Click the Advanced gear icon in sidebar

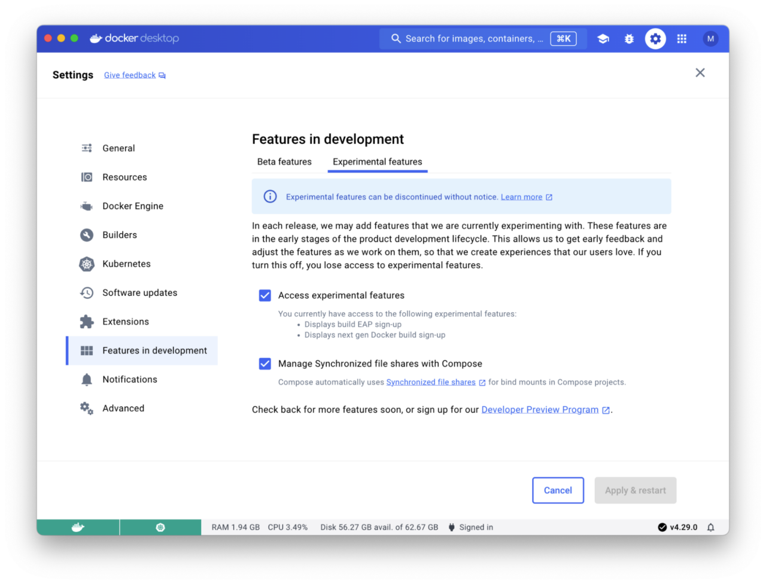[87, 408]
